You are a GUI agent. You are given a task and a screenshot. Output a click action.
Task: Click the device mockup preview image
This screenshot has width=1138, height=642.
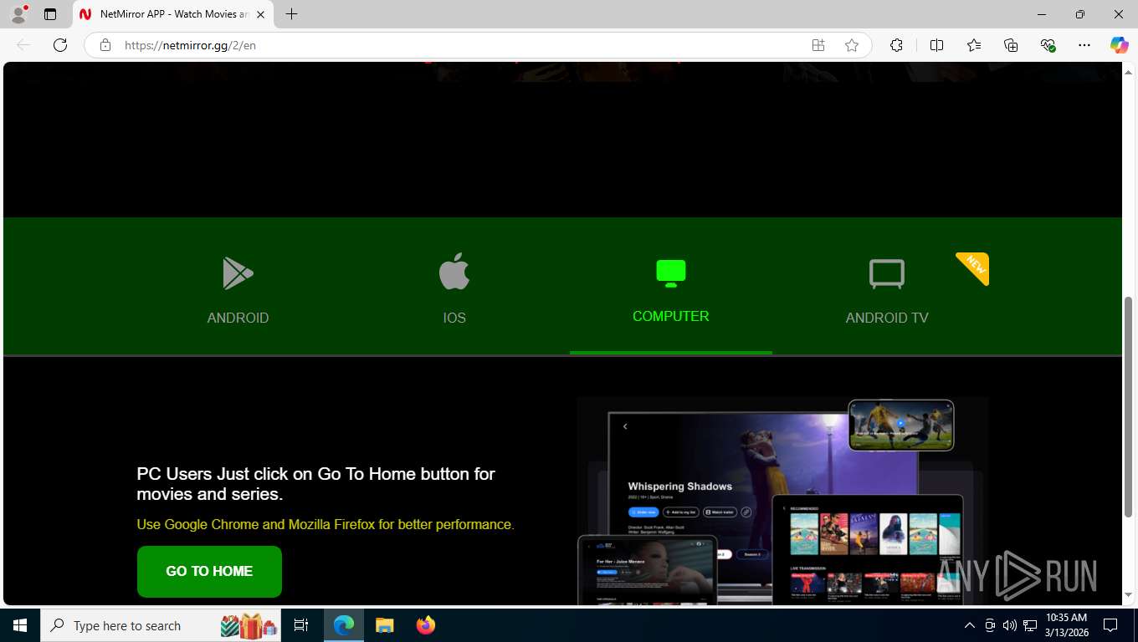point(782,501)
